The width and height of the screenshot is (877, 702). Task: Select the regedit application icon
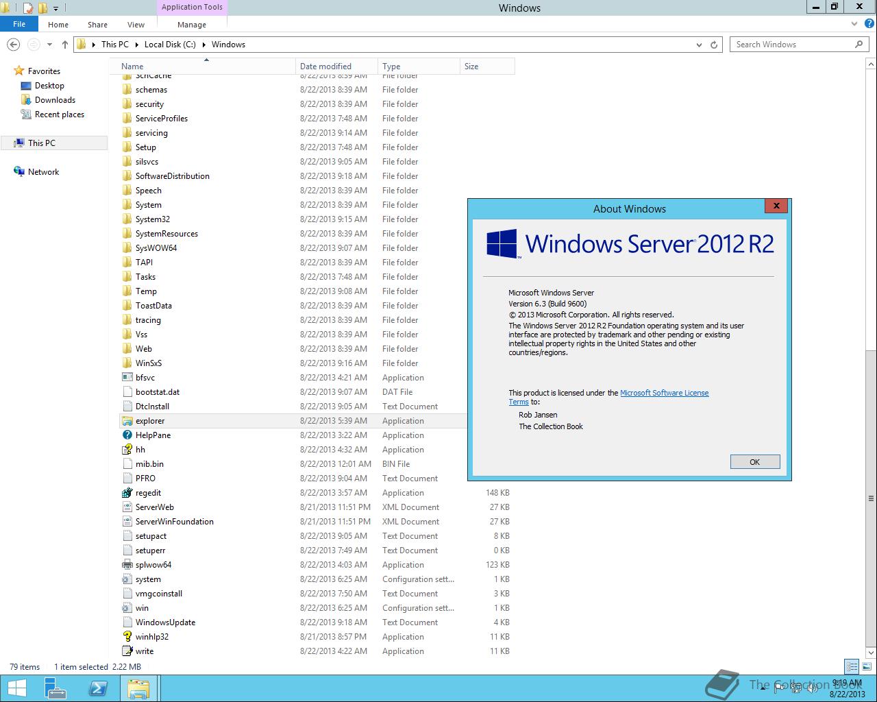[127, 493]
